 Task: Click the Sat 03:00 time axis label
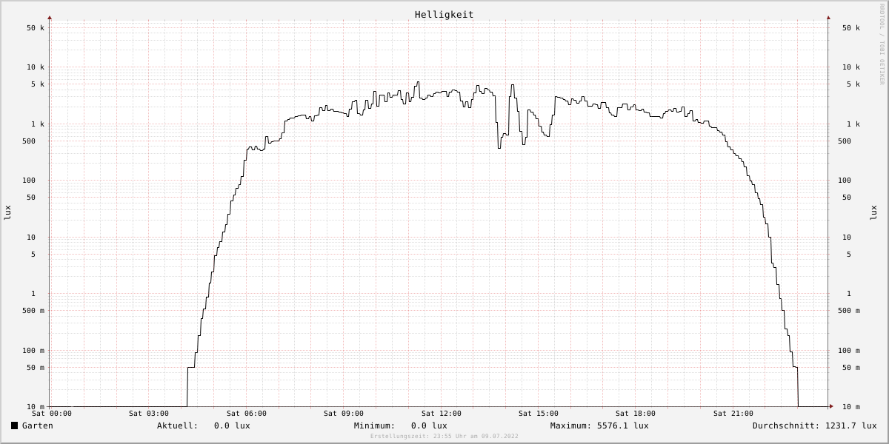[x=149, y=414]
